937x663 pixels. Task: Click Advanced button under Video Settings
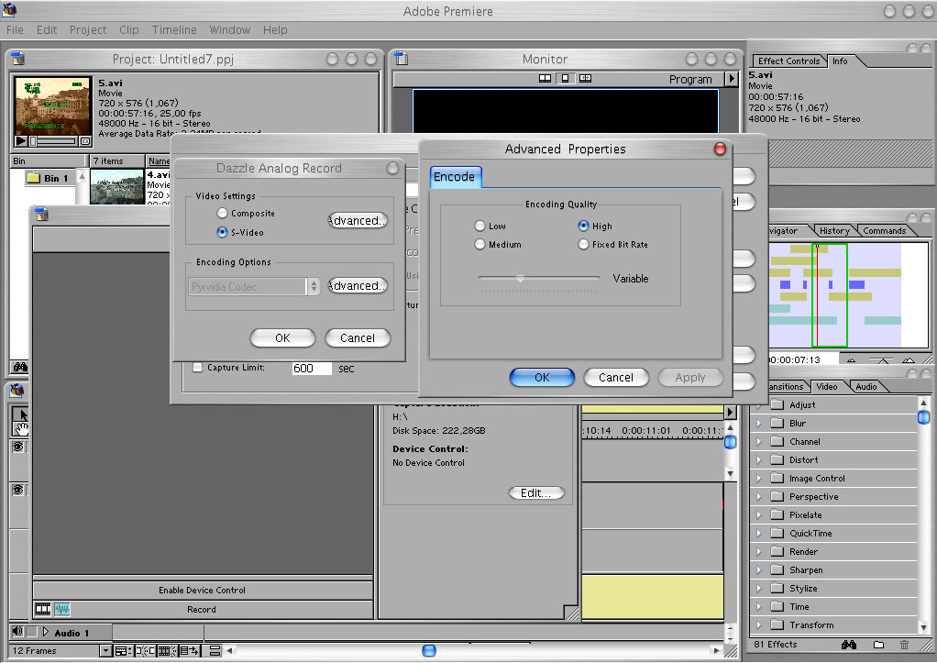pyautogui.click(x=358, y=221)
